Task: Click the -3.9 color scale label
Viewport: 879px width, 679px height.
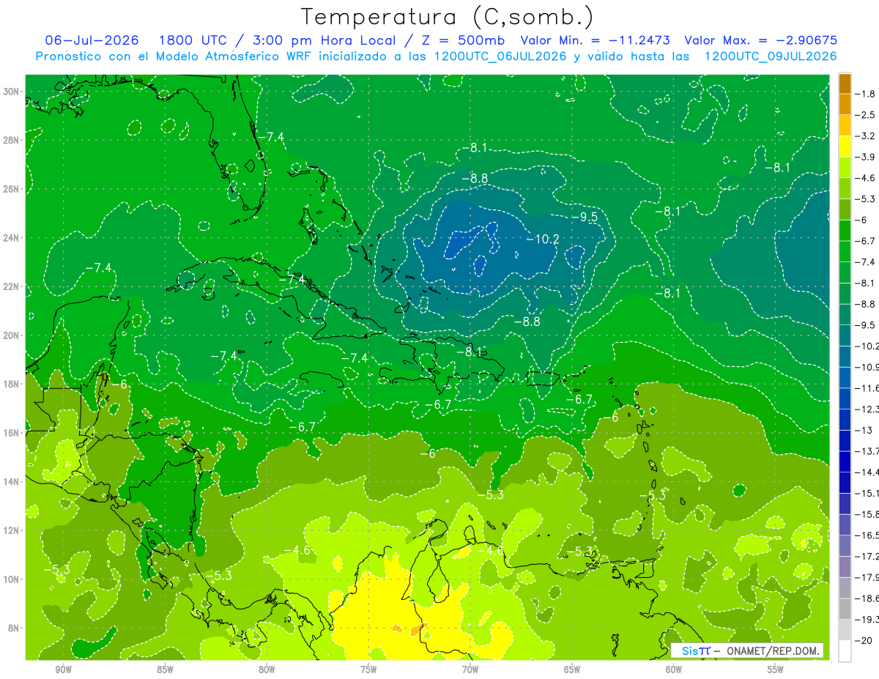Action: coord(865,157)
